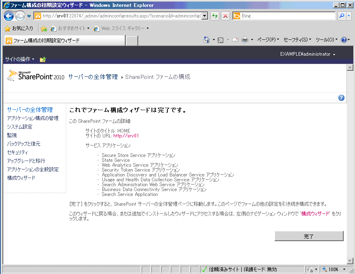Click the Secure Store Service アプリケーション text
The height and width of the screenshot is (274, 355).
(x=139, y=155)
